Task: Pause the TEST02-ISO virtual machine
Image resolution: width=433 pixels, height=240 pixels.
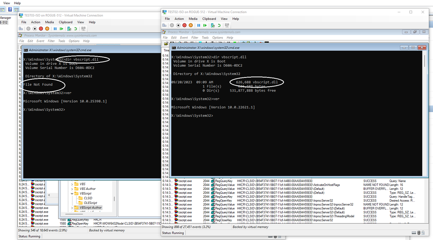Action: pyautogui.click(x=199, y=25)
